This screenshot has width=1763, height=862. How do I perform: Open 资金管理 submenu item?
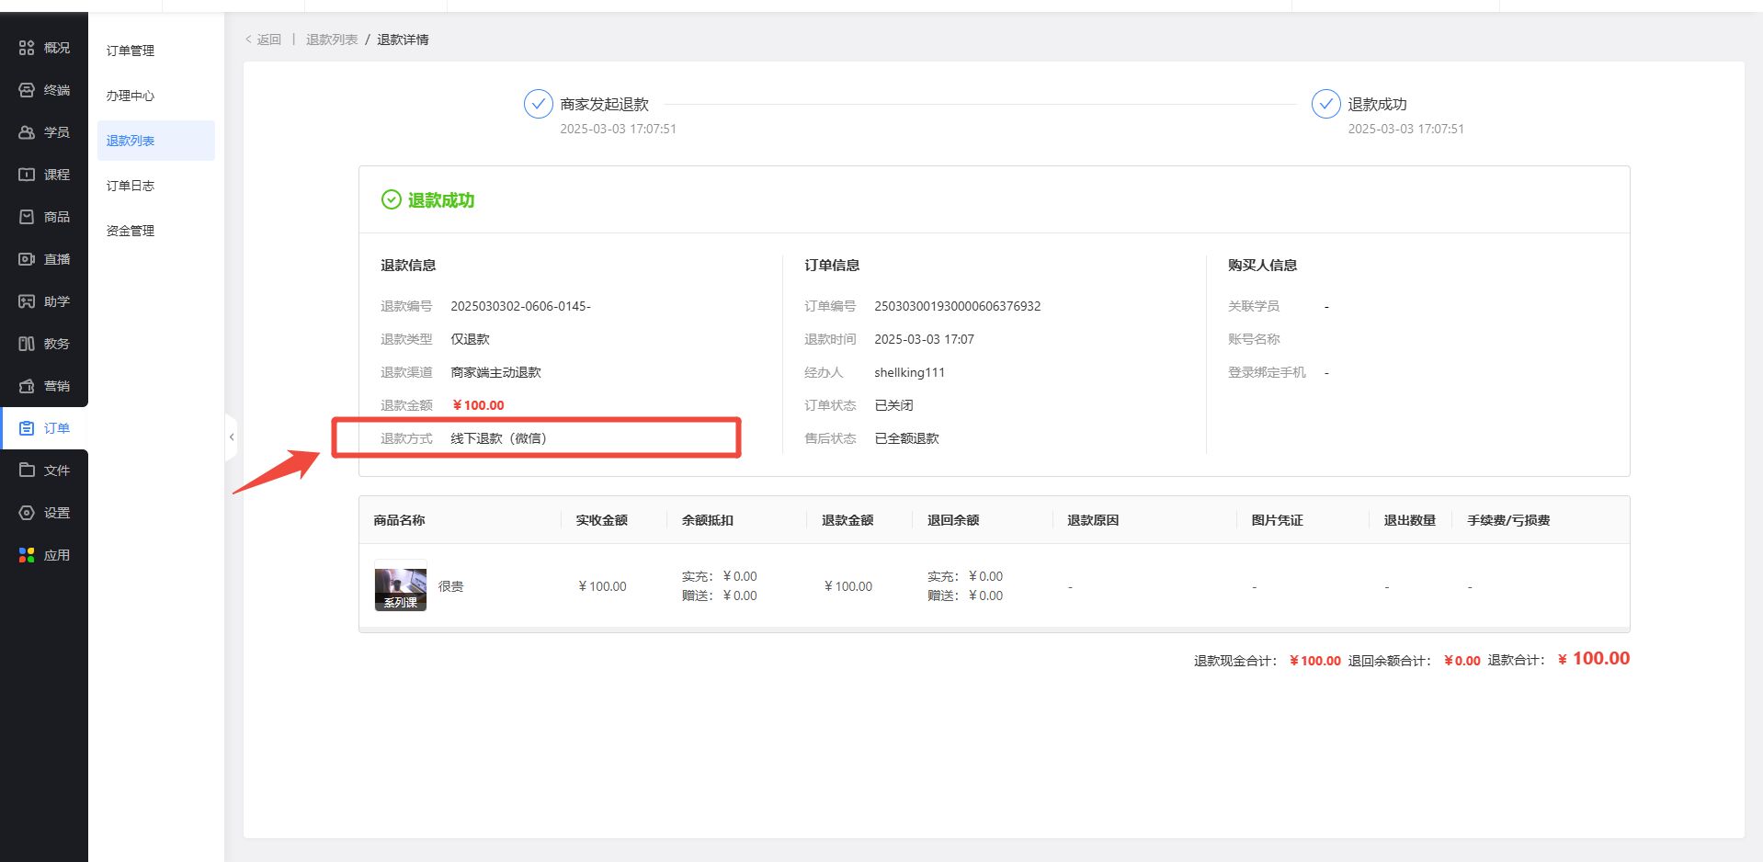131,231
